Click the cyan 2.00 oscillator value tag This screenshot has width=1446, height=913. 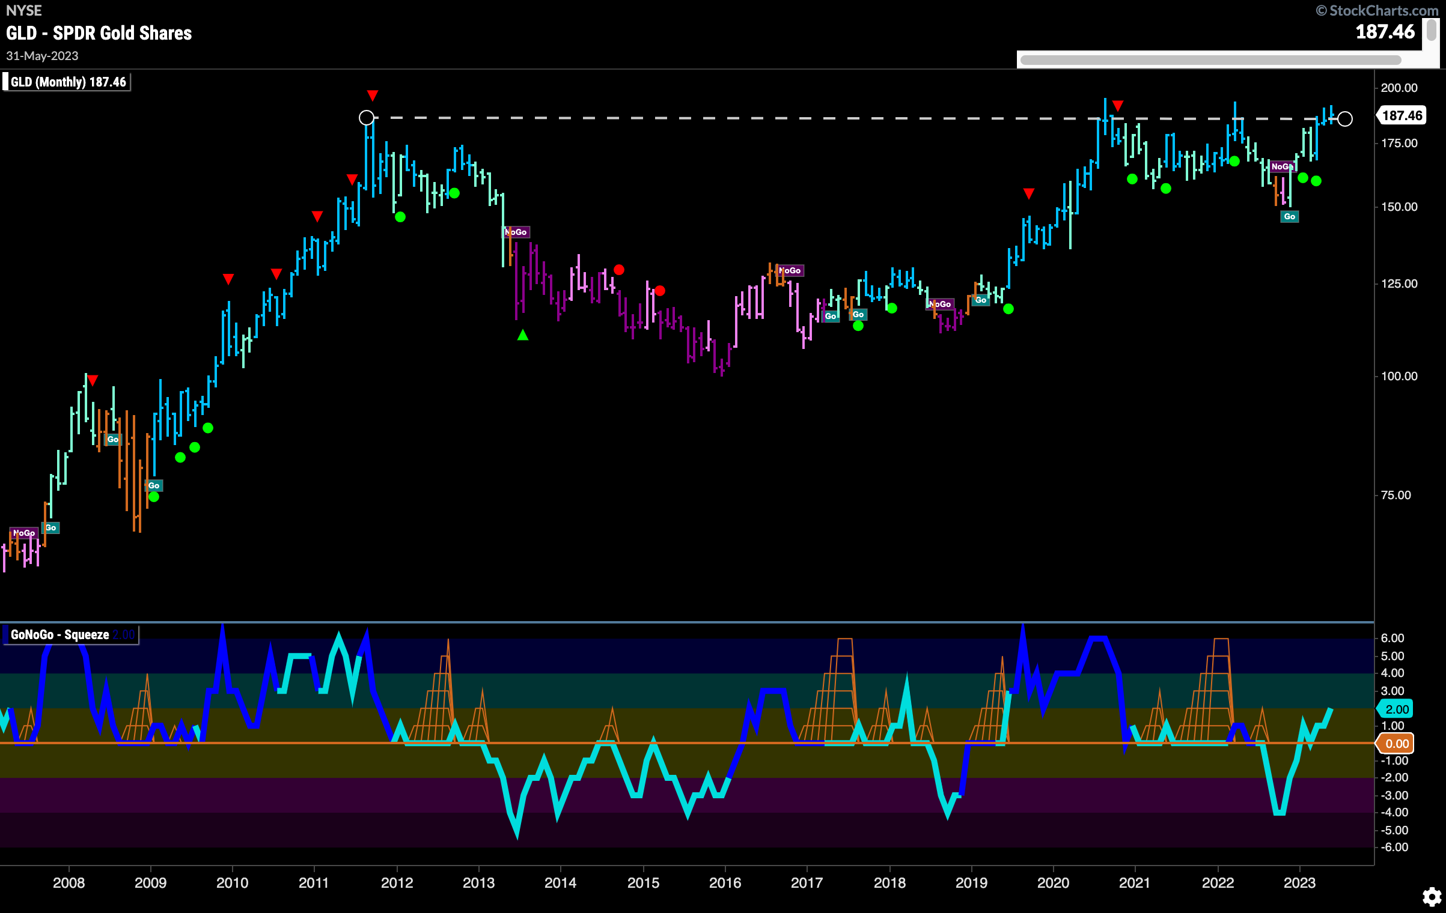(x=1395, y=709)
